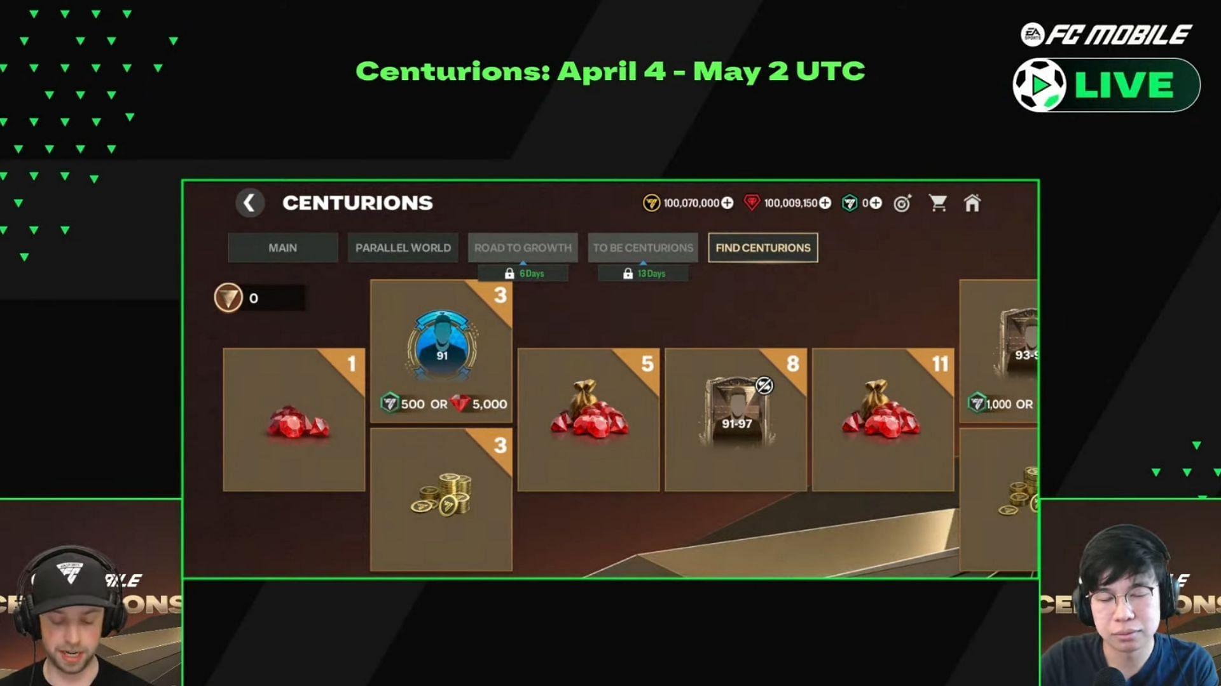Click the home icon

click(x=972, y=203)
